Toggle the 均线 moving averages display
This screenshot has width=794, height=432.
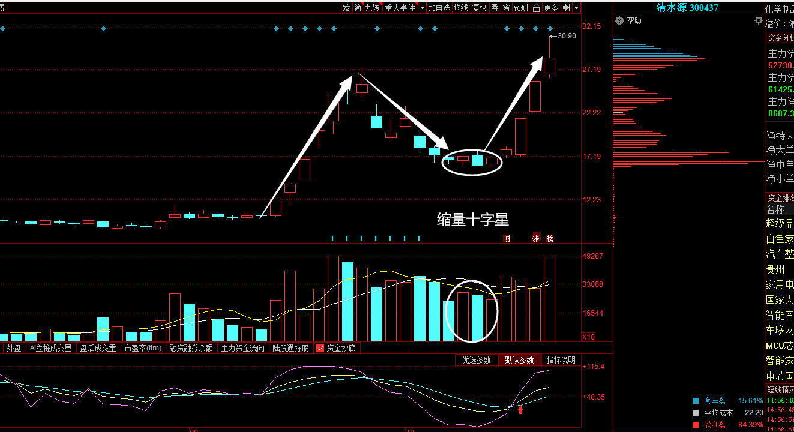click(460, 7)
